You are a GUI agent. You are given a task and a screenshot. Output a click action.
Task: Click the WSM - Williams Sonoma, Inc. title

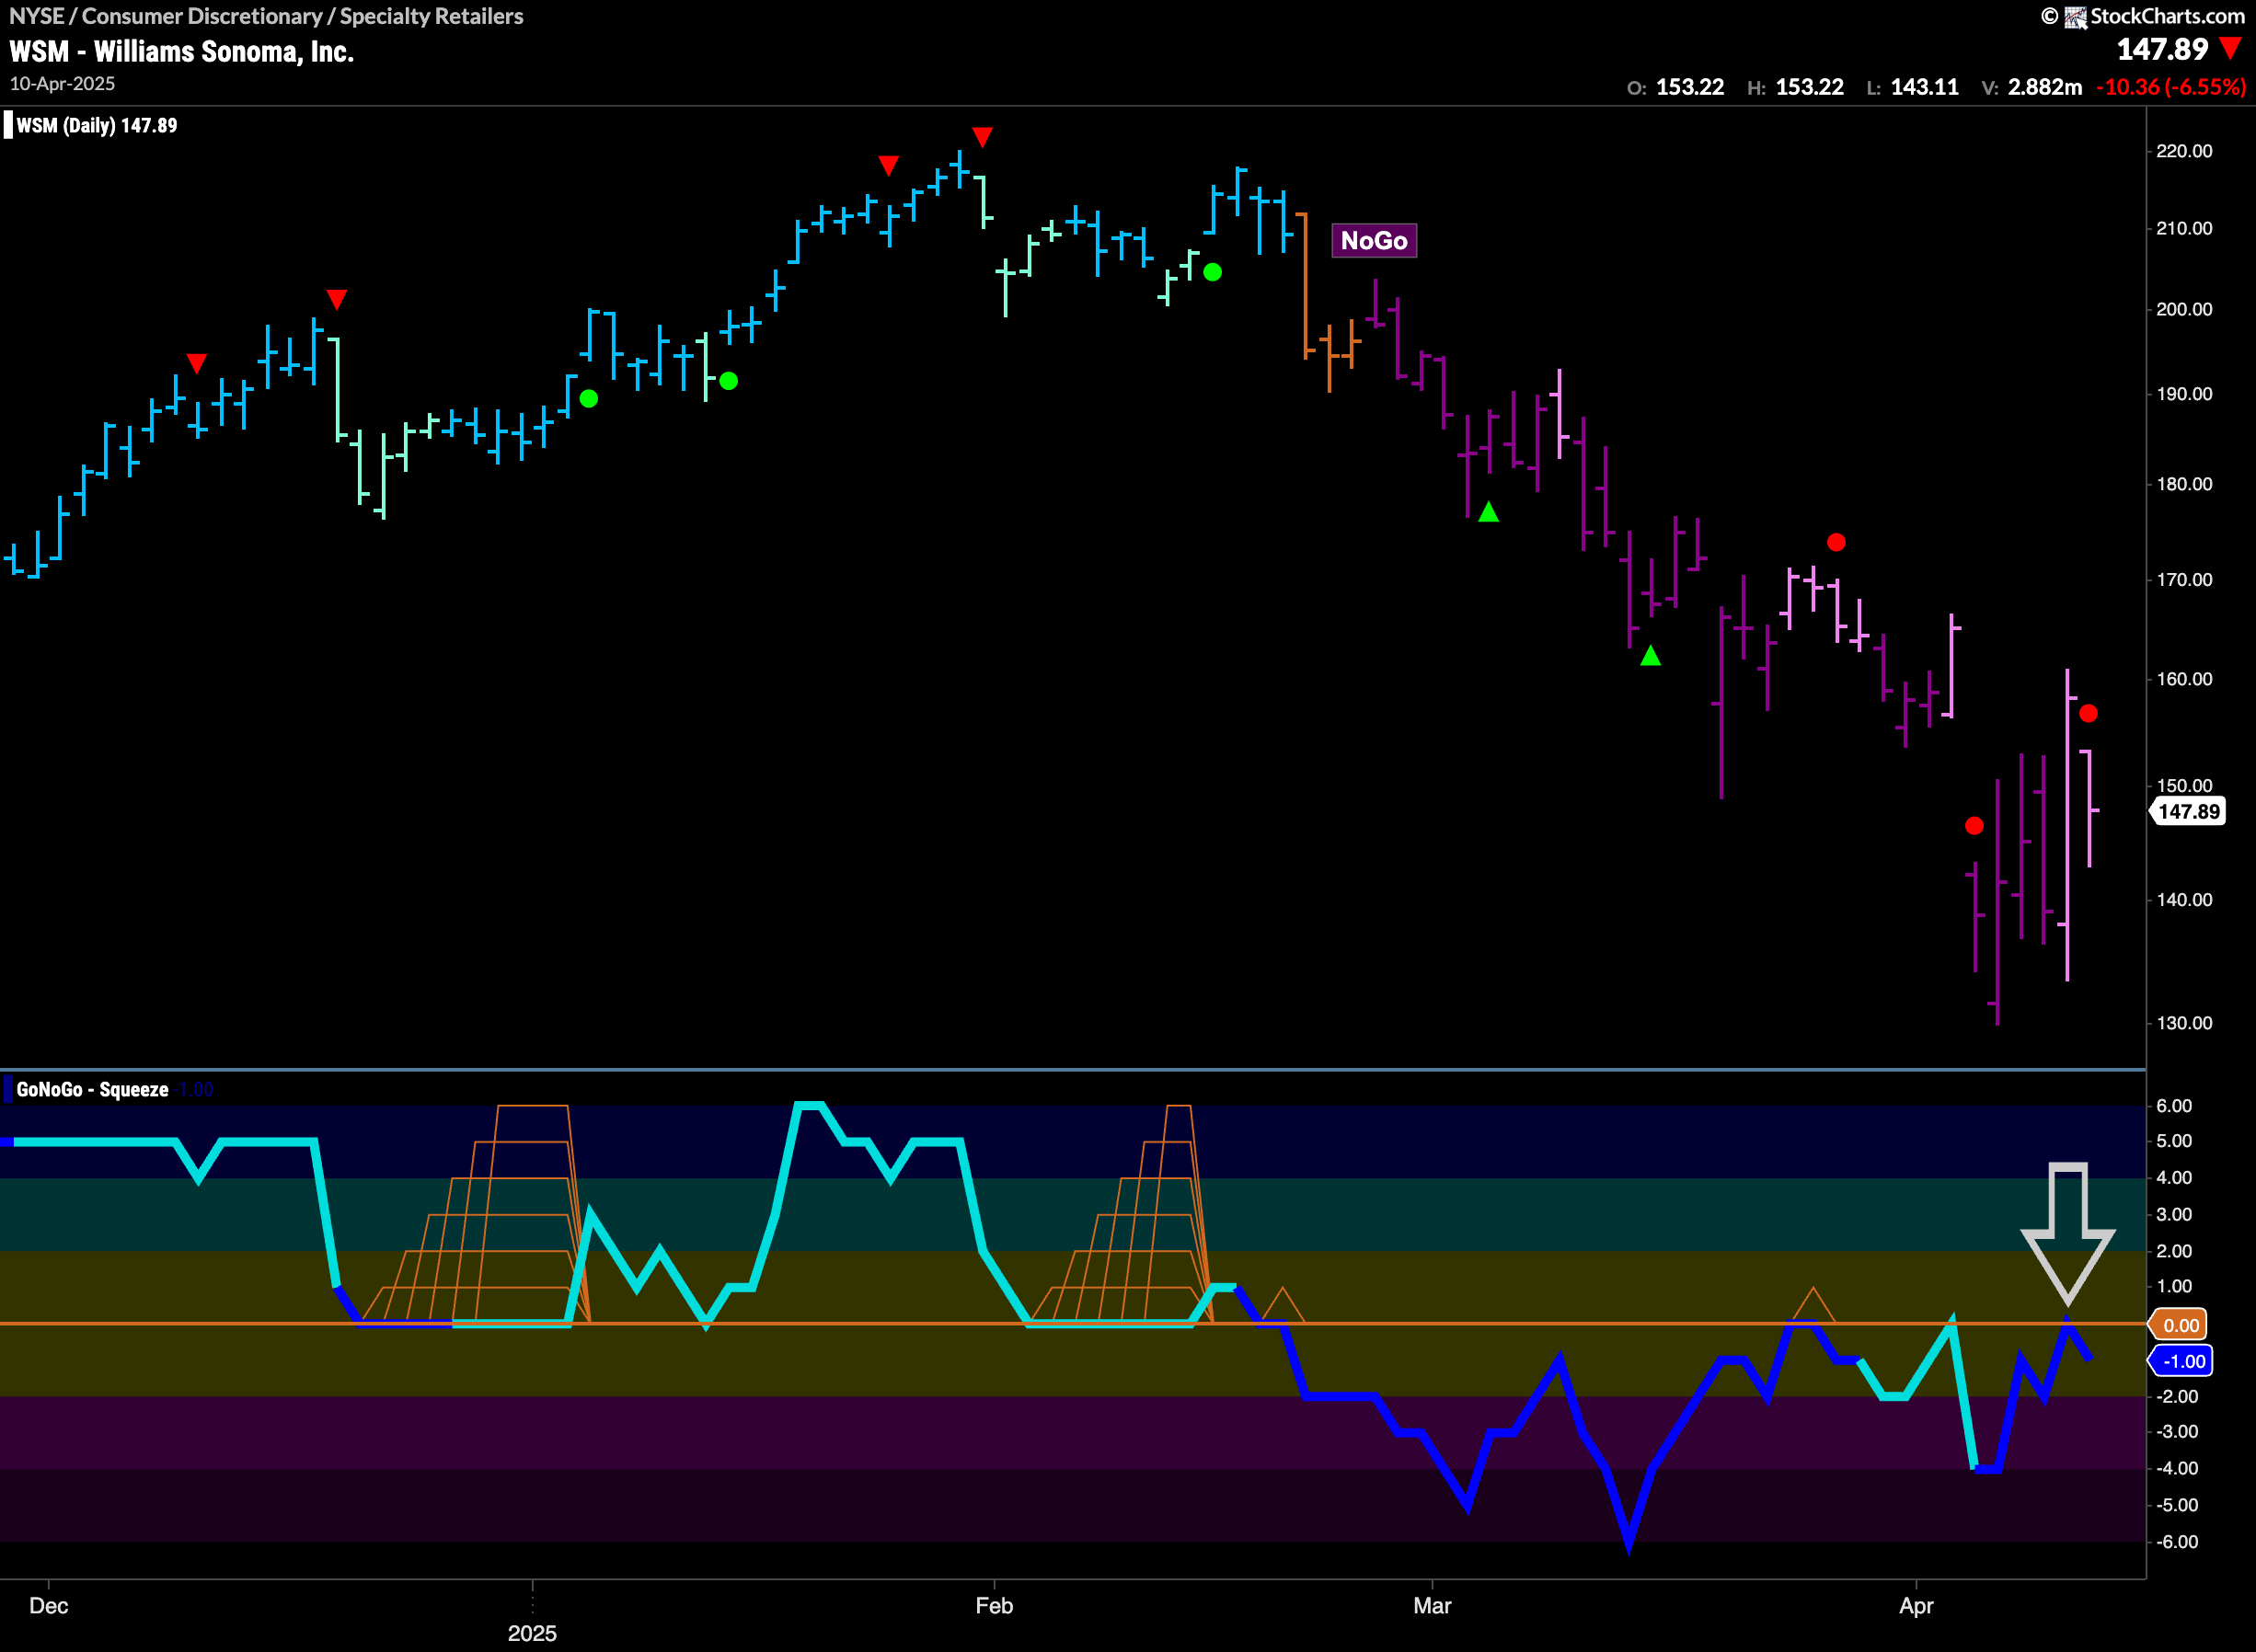[182, 51]
